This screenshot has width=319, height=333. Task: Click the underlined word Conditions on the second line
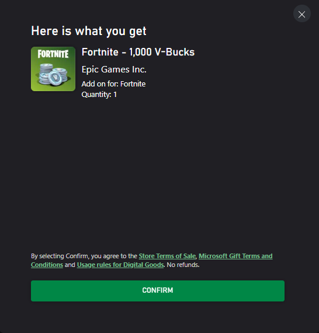pyautogui.click(x=47, y=265)
